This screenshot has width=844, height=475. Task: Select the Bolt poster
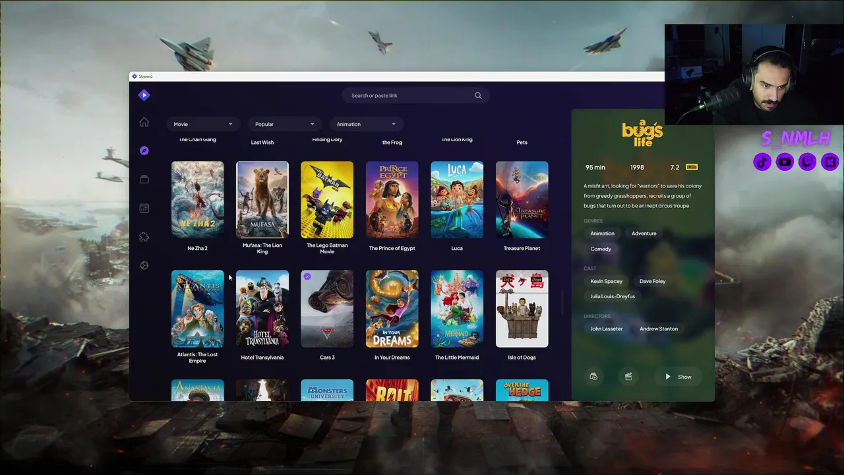coord(392,390)
